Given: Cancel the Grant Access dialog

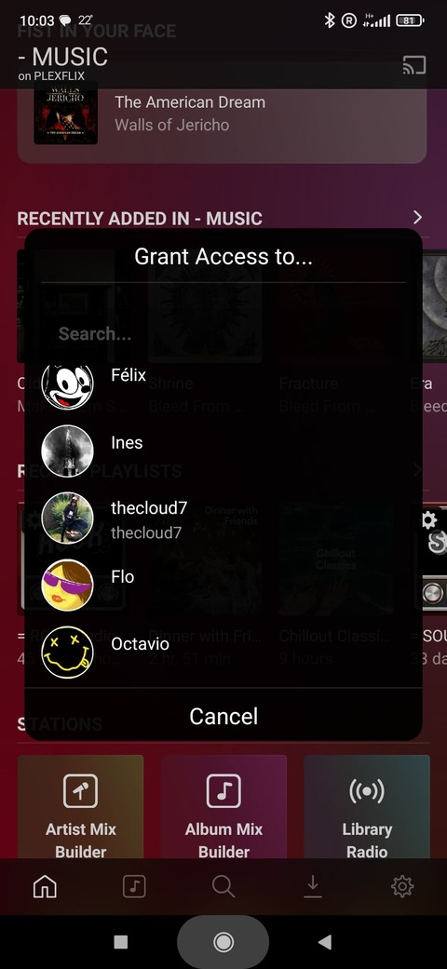Looking at the screenshot, I should [x=223, y=716].
